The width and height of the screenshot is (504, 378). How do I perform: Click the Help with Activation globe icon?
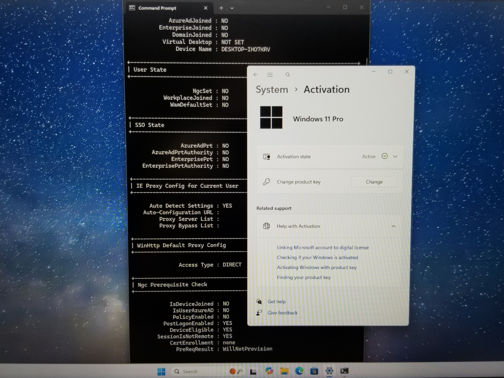pos(266,226)
